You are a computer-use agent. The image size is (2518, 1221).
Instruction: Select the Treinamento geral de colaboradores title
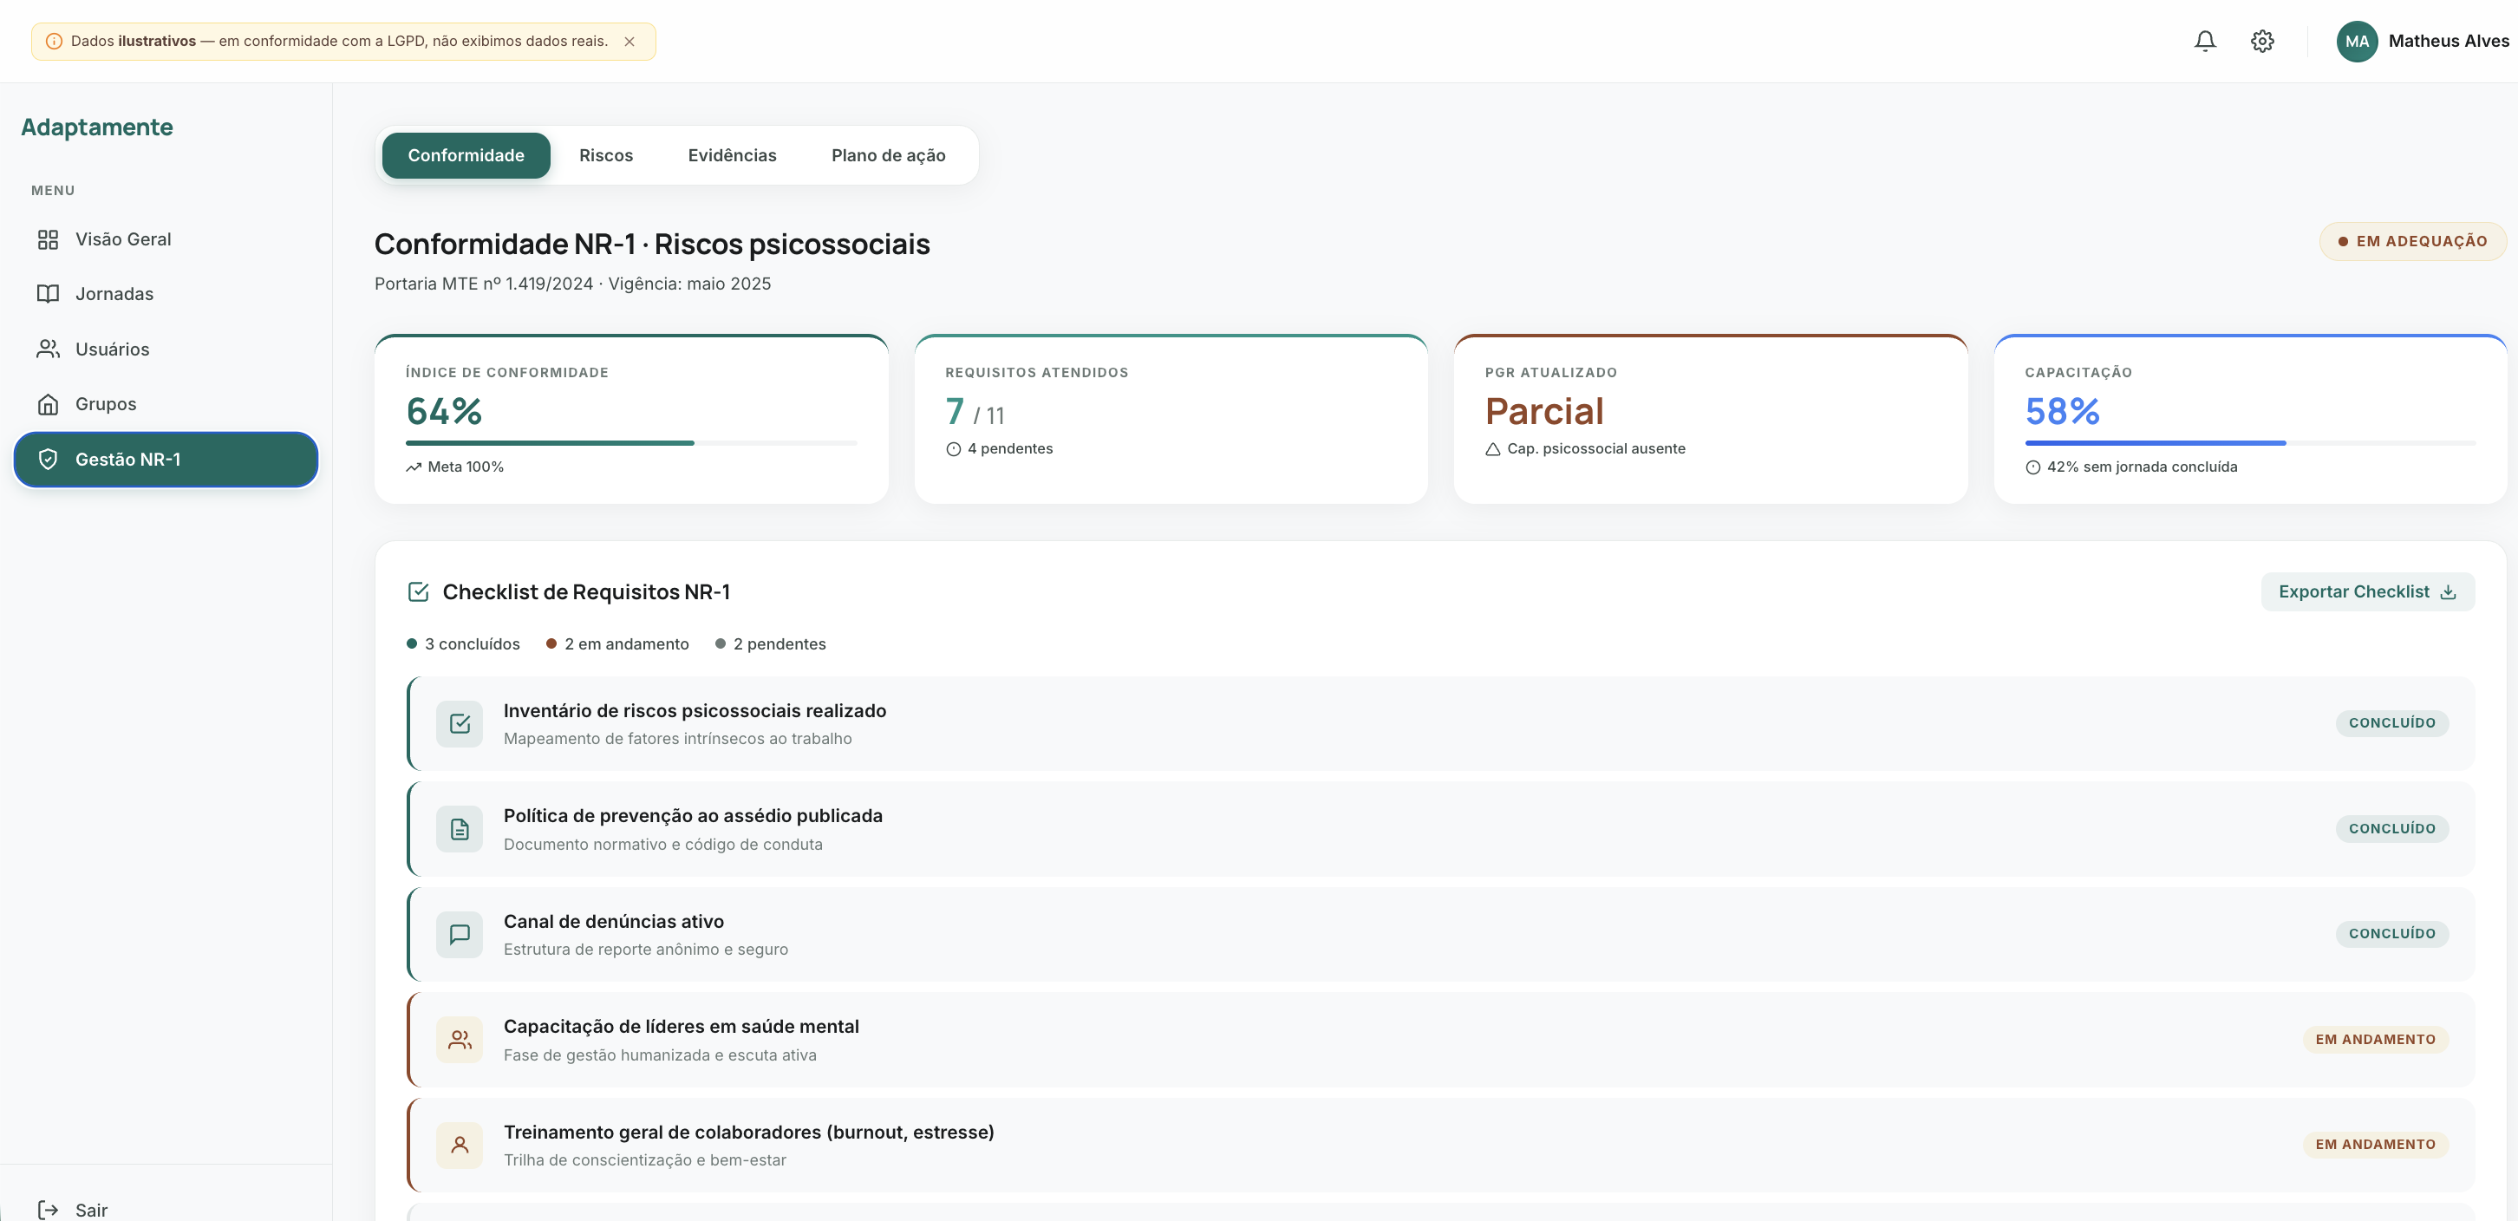pos(749,1132)
